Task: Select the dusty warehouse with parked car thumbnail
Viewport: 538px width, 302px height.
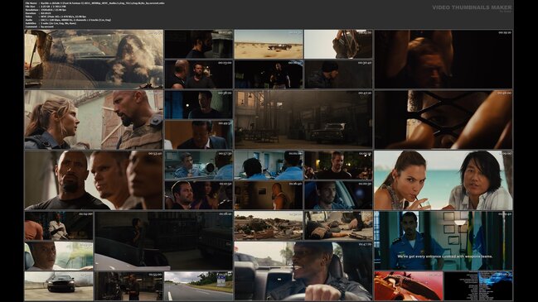Action: (x=303, y=120)
